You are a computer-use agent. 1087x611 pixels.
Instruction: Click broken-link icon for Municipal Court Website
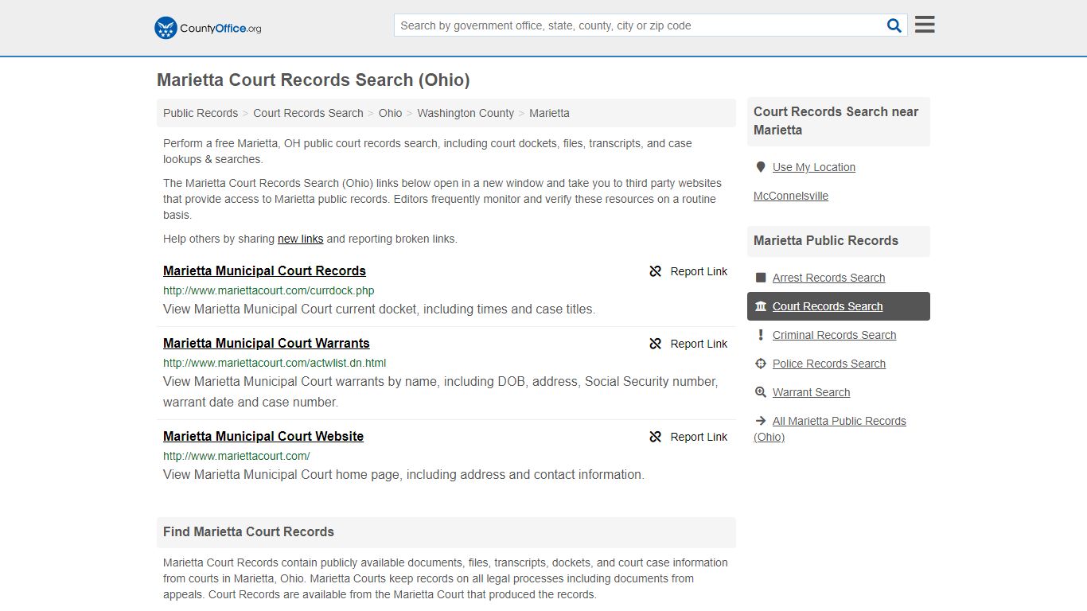click(656, 437)
